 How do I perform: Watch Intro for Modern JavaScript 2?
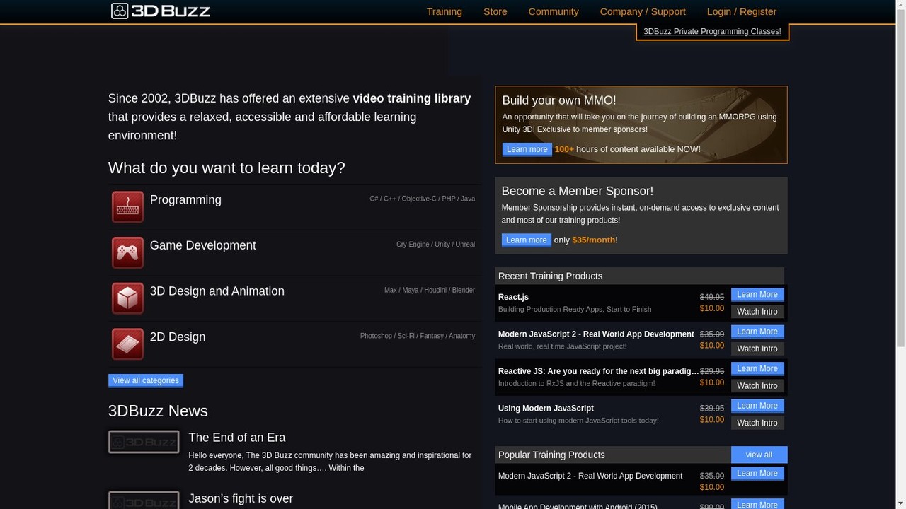(757, 349)
